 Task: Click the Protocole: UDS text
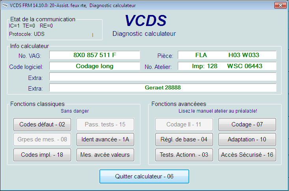click(x=27, y=34)
